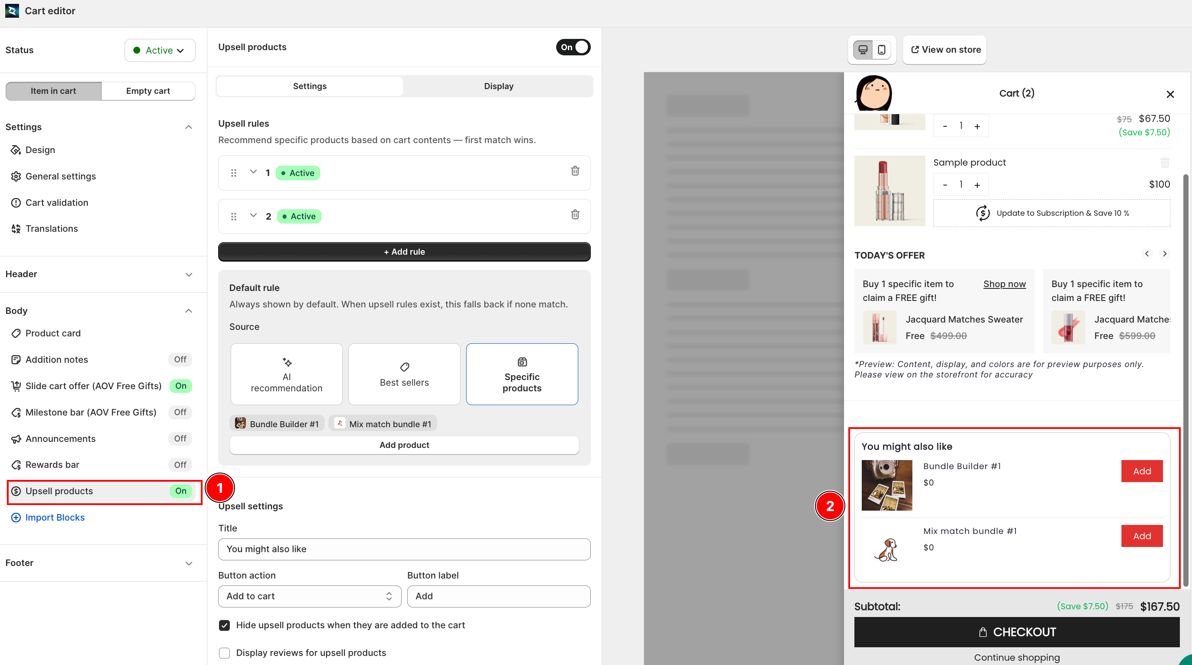Open the Button action Add to cart dropdown
This screenshot has width=1192, height=665.
pos(309,596)
